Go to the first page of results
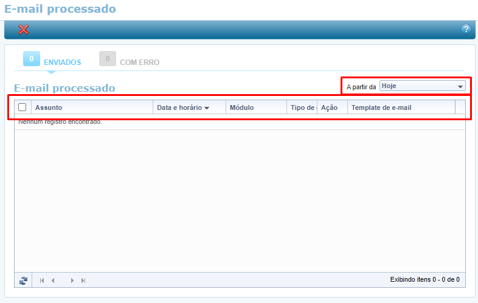The image size is (478, 303). coord(42,280)
